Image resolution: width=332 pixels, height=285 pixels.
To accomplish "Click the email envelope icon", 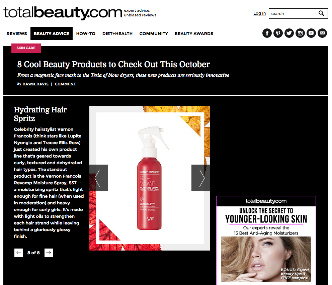I will [322, 33].
